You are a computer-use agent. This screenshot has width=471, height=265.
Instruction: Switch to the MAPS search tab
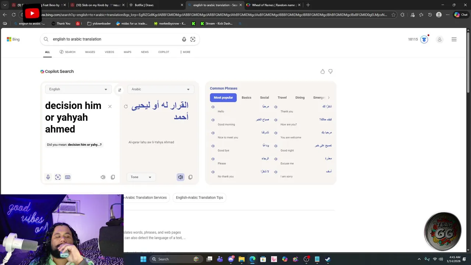(x=127, y=52)
